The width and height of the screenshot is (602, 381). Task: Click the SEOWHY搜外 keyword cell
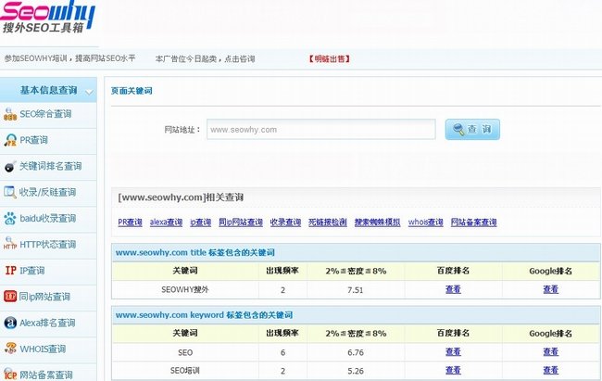[185, 289]
